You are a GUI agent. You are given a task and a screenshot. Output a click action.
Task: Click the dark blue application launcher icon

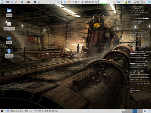[x=35, y=2]
